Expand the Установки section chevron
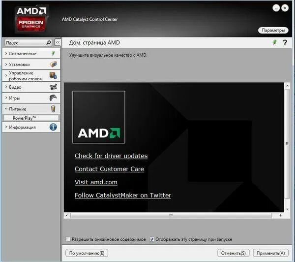This screenshot has width=295, height=262. (x=6, y=65)
